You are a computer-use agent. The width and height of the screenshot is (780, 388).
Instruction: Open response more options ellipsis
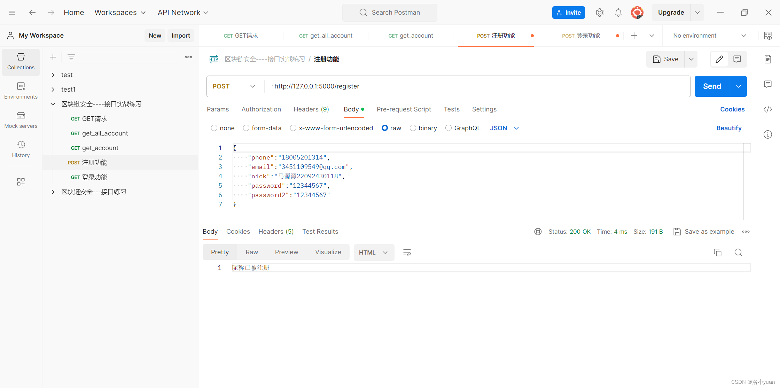point(746,232)
